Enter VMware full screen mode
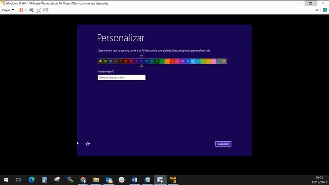Viewport: 329px width, 185px height. coord(39,10)
